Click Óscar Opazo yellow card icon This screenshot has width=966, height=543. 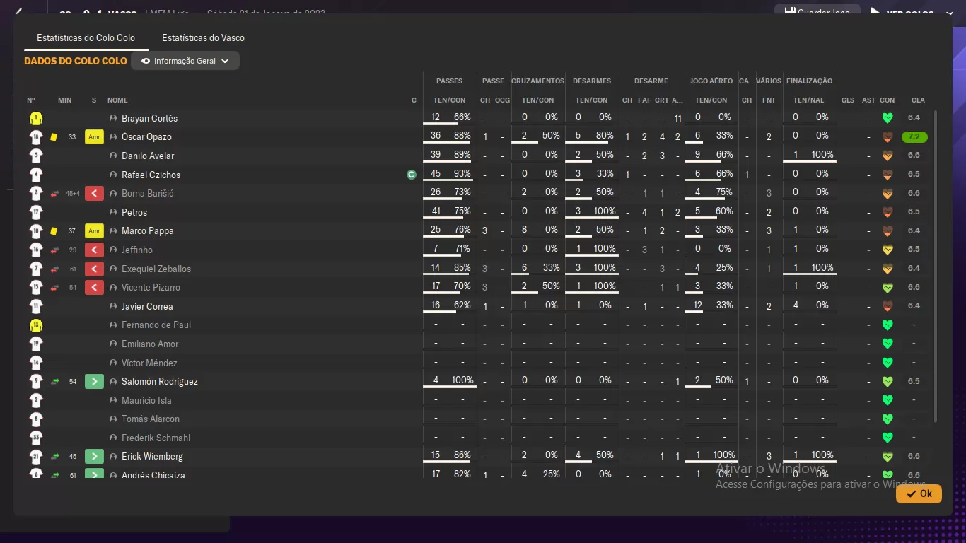[x=54, y=137]
